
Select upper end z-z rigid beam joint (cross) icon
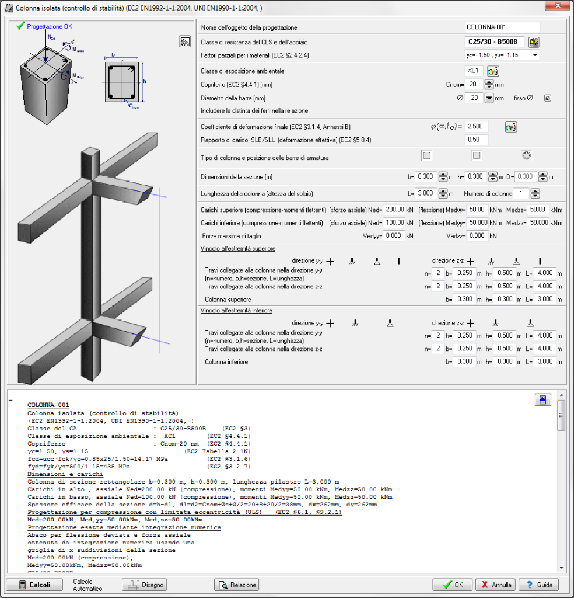coord(470,261)
